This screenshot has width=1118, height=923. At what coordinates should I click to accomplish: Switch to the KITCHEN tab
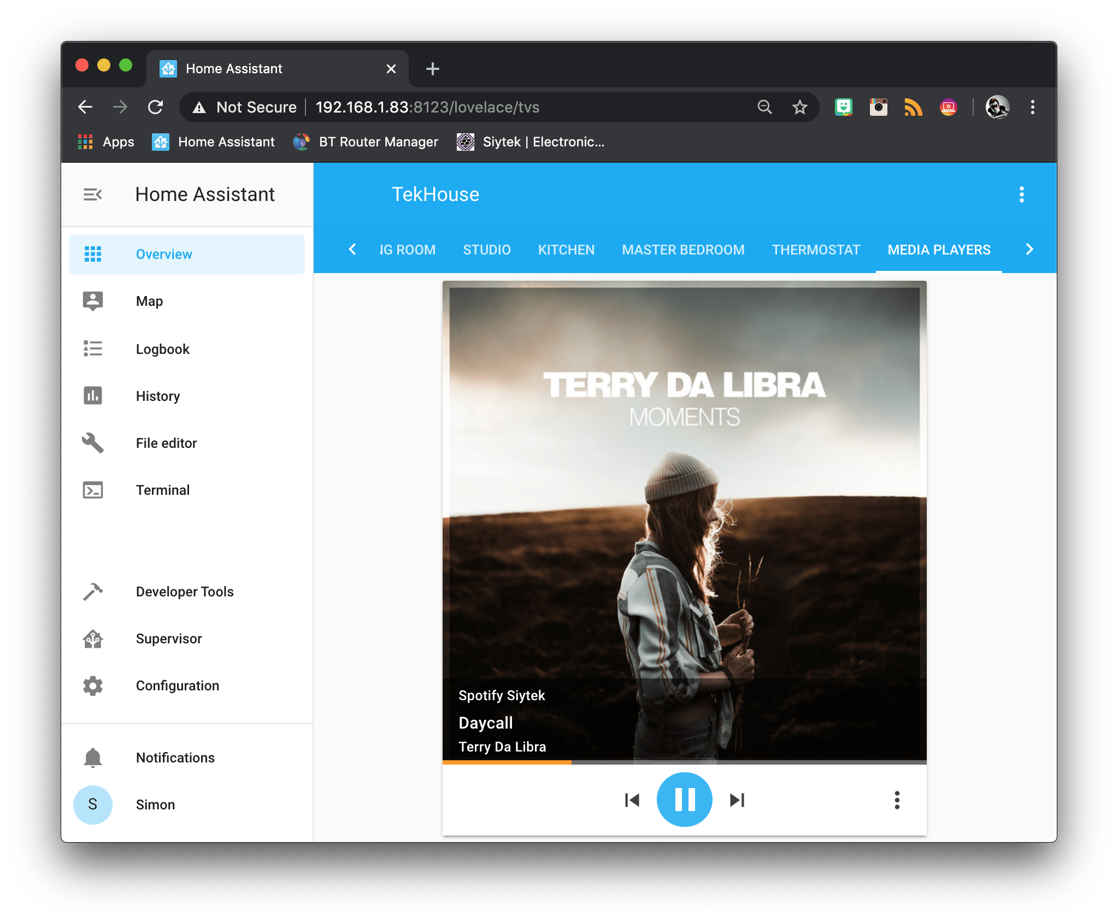point(566,250)
